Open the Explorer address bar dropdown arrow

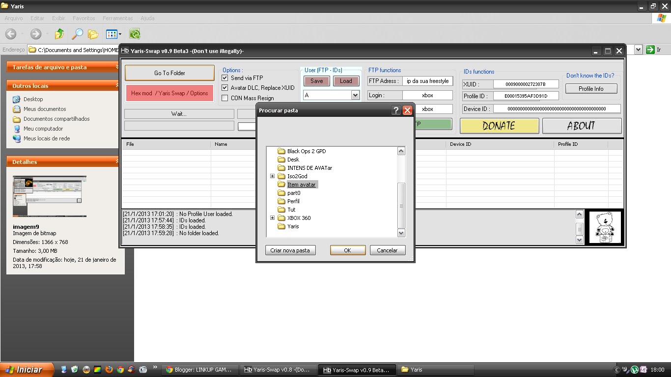(x=638, y=50)
